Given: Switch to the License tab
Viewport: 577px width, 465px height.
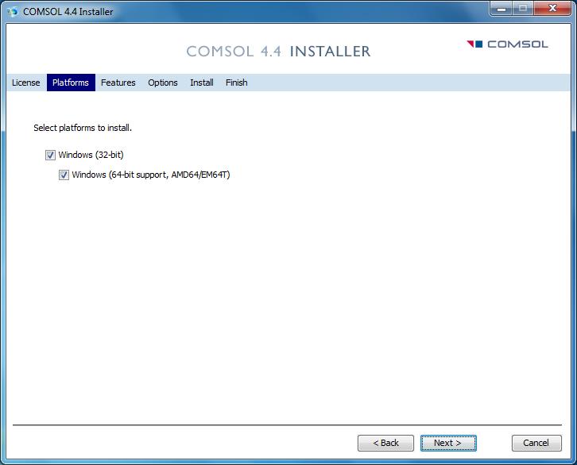Looking at the screenshot, I should 25,83.
